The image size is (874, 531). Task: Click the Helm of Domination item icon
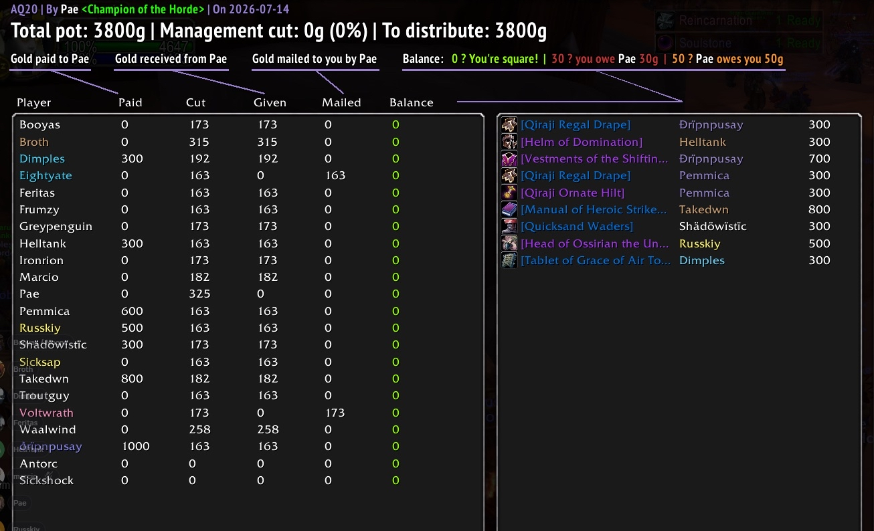[509, 142]
